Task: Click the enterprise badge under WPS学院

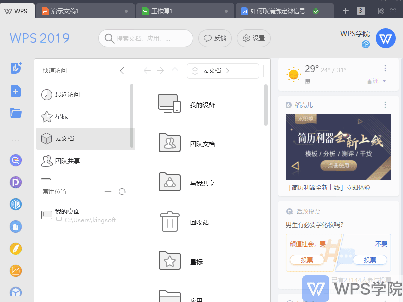Action: click(366, 44)
